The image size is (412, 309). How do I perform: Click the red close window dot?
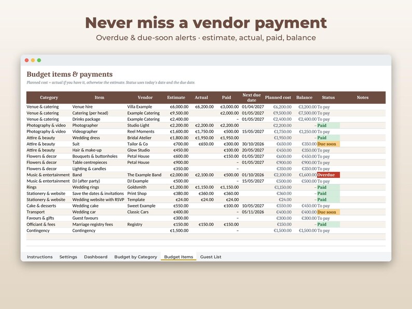pos(26,60)
